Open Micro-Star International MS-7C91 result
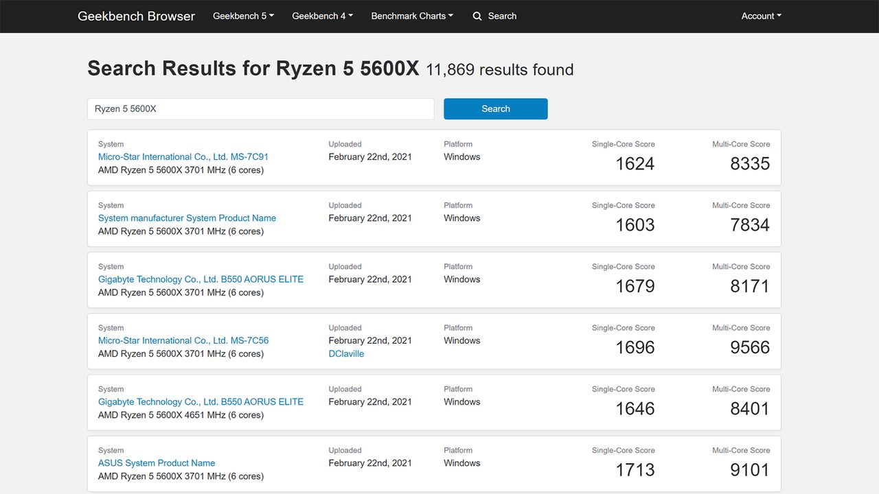 point(183,156)
